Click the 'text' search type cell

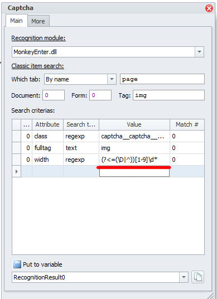tap(81, 148)
